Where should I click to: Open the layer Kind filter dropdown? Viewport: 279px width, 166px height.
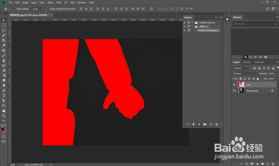(241, 68)
